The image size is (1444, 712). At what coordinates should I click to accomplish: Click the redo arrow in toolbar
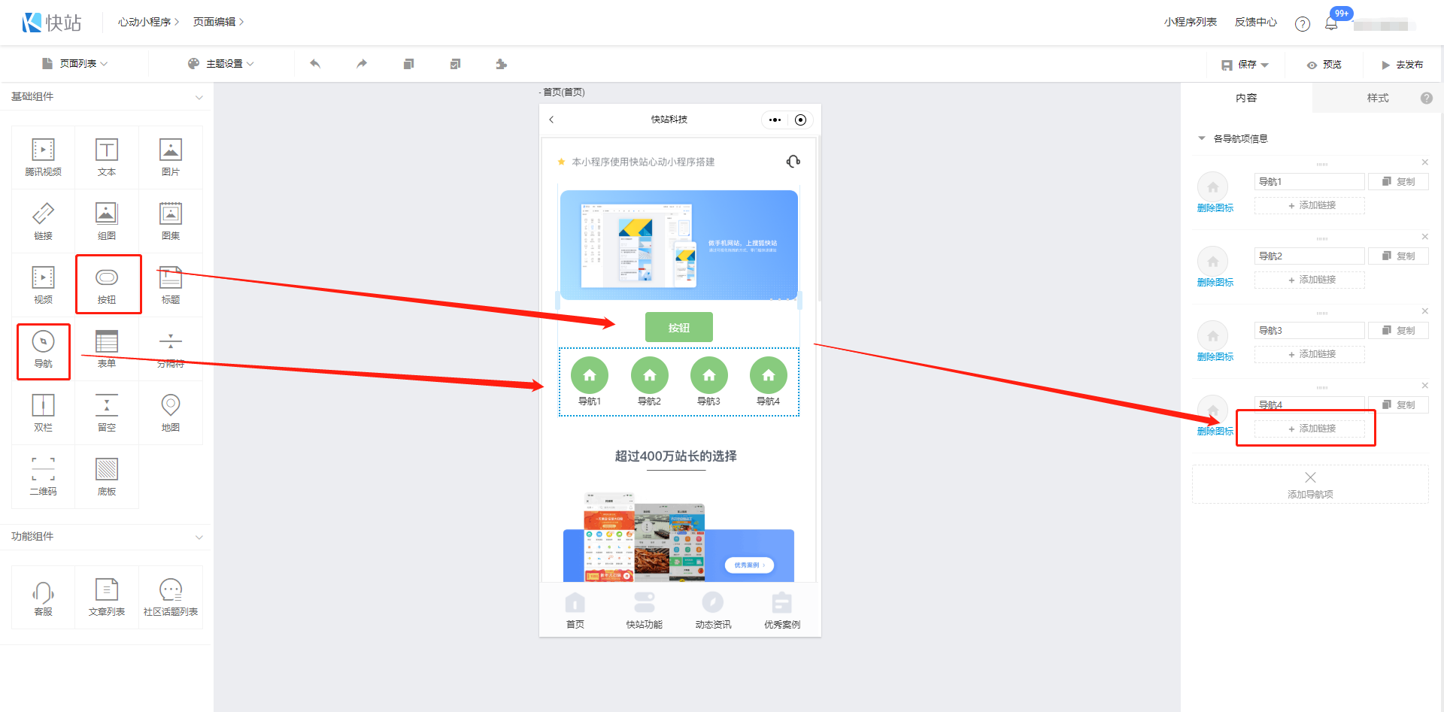click(x=362, y=64)
